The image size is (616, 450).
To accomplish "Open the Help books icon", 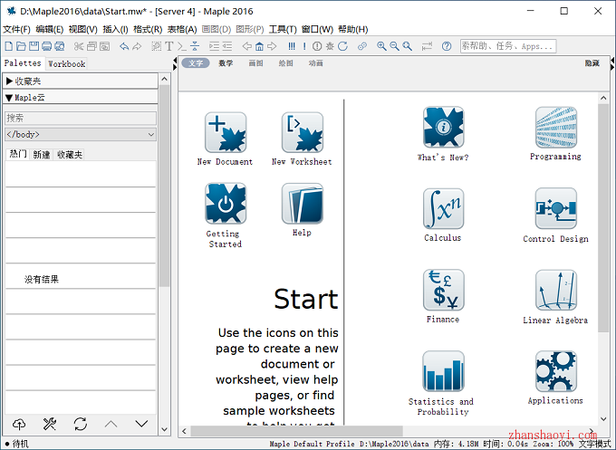I will 302,204.
